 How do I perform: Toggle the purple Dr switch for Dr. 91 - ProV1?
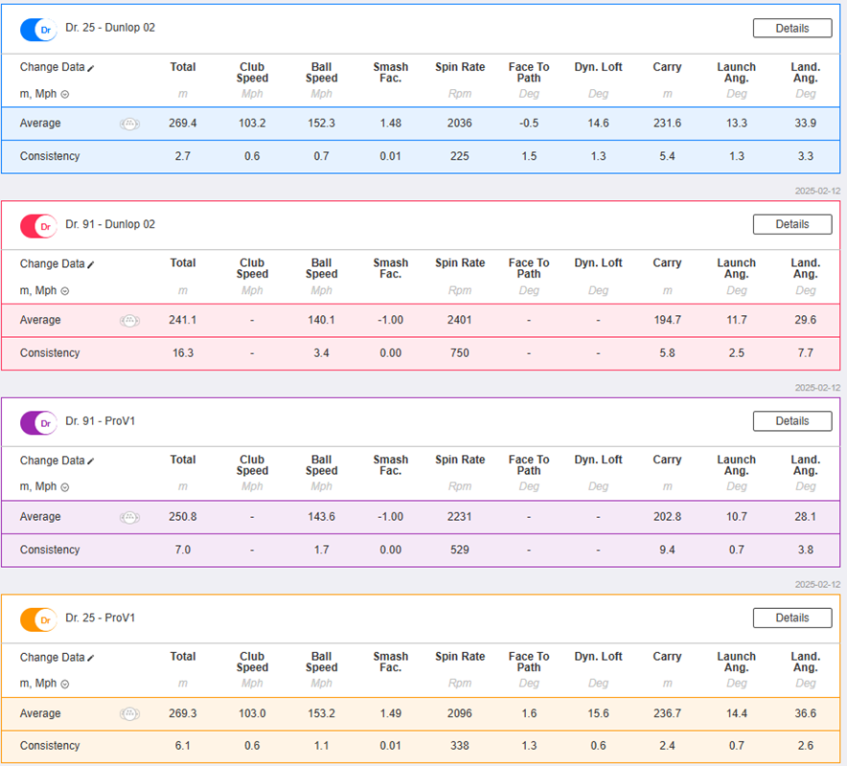(38, 423)
